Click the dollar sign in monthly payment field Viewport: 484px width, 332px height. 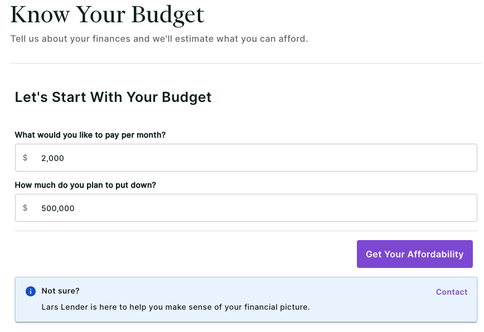pos(25,158)
